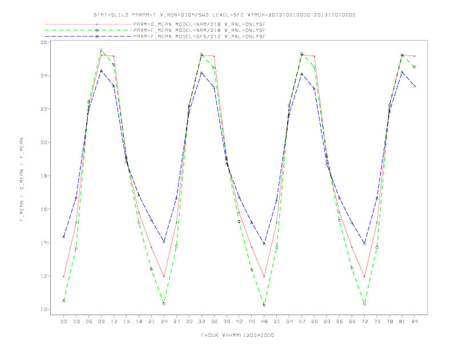Viewport: 452px width, 350px height.
Task: Click x-axis forecast hour label 63
Action: pos(327,321)
